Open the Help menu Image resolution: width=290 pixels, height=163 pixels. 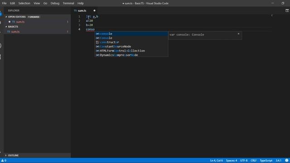pos(81,3)
